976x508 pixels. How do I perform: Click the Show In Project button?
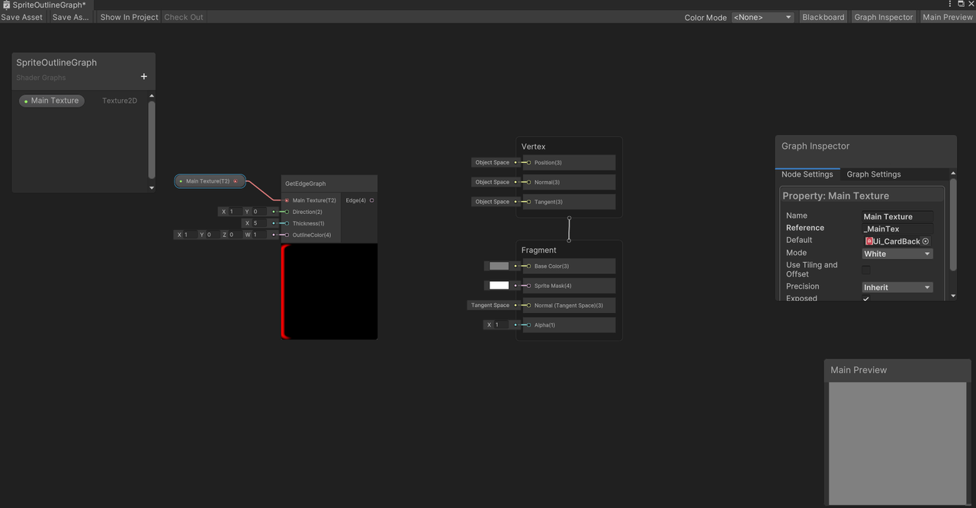click(x=129, y=17)
